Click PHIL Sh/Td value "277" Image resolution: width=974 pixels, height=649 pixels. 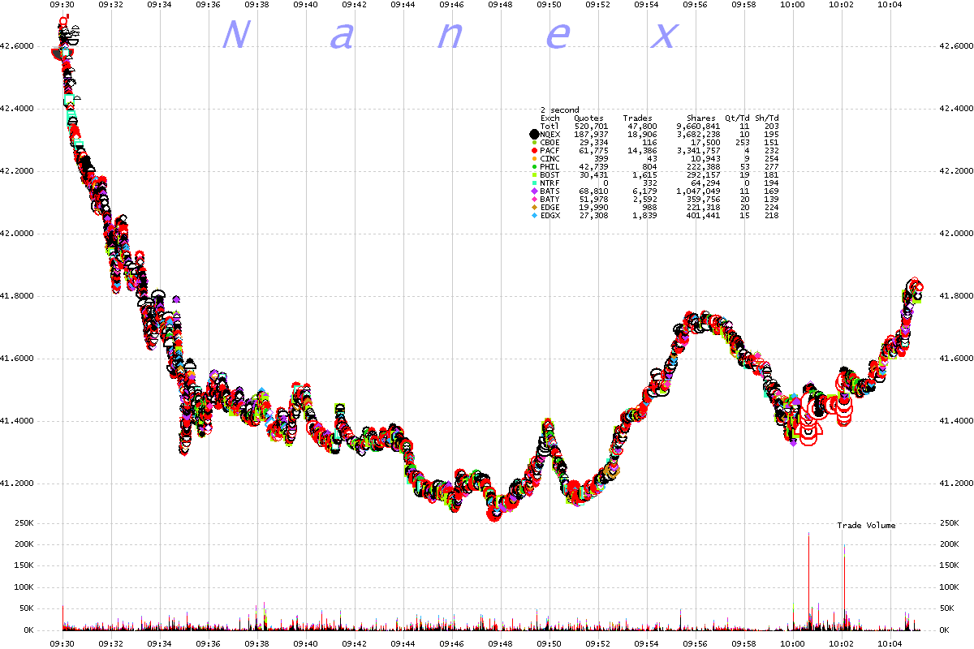[772, 167]
